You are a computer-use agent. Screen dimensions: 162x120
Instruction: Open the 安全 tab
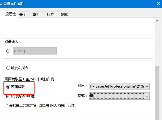click(24, 15)
